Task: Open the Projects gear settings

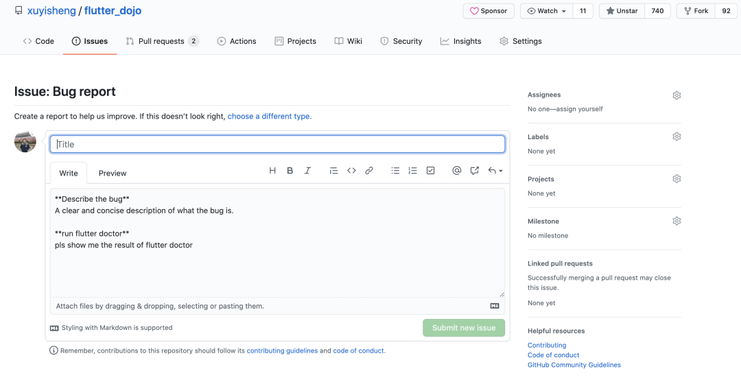Action: click(x=677, y=179)
